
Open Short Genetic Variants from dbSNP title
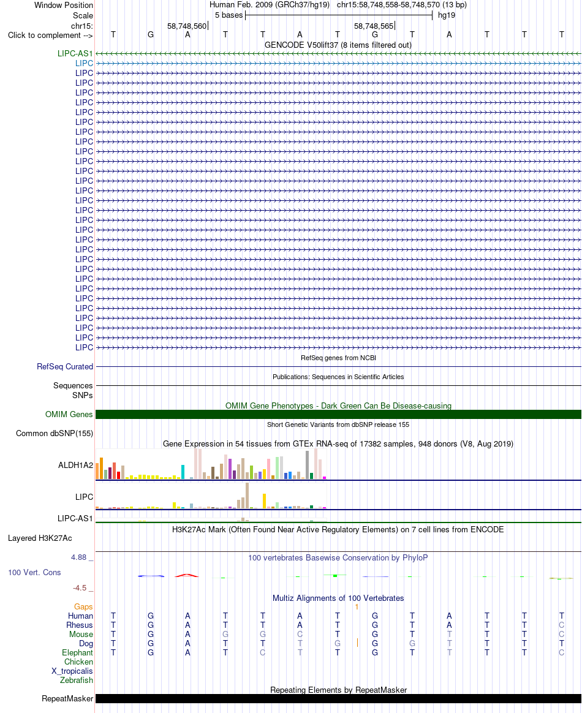(338, 424)
